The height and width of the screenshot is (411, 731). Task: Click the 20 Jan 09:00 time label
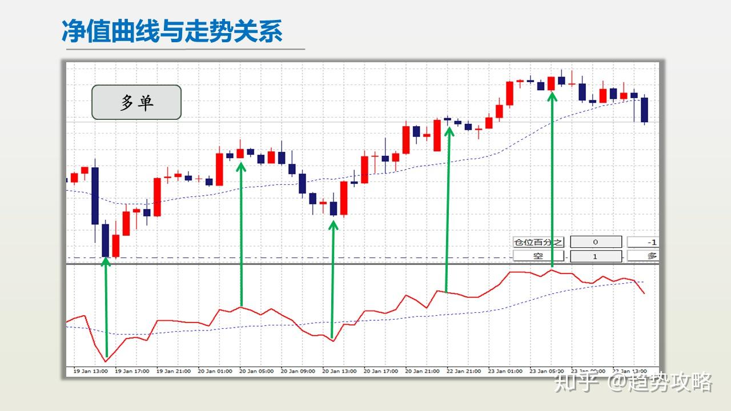pyautogui.click(x=298, y=371)
